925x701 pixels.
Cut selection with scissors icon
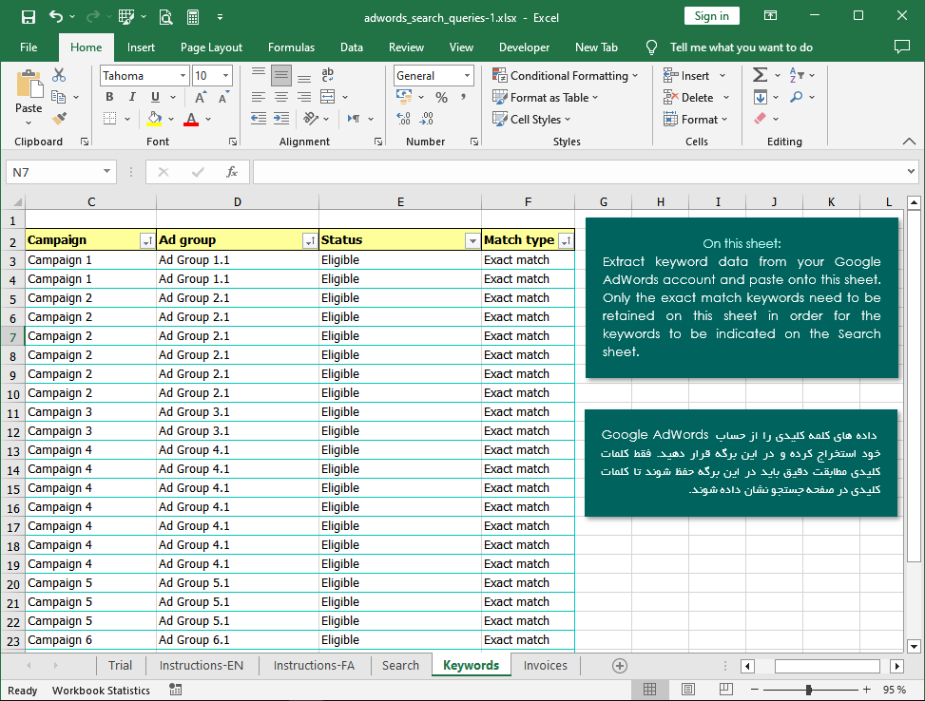(x=59, y=75)
